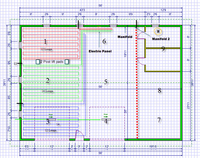Select the zone 1 number label
200x158 pixels.
45,41
